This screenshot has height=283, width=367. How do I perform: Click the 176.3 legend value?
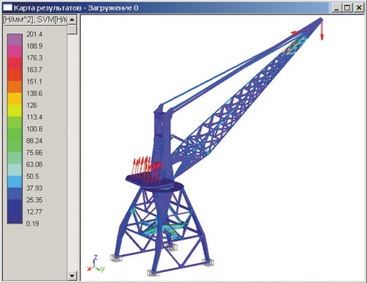click(x=34, y=58)
